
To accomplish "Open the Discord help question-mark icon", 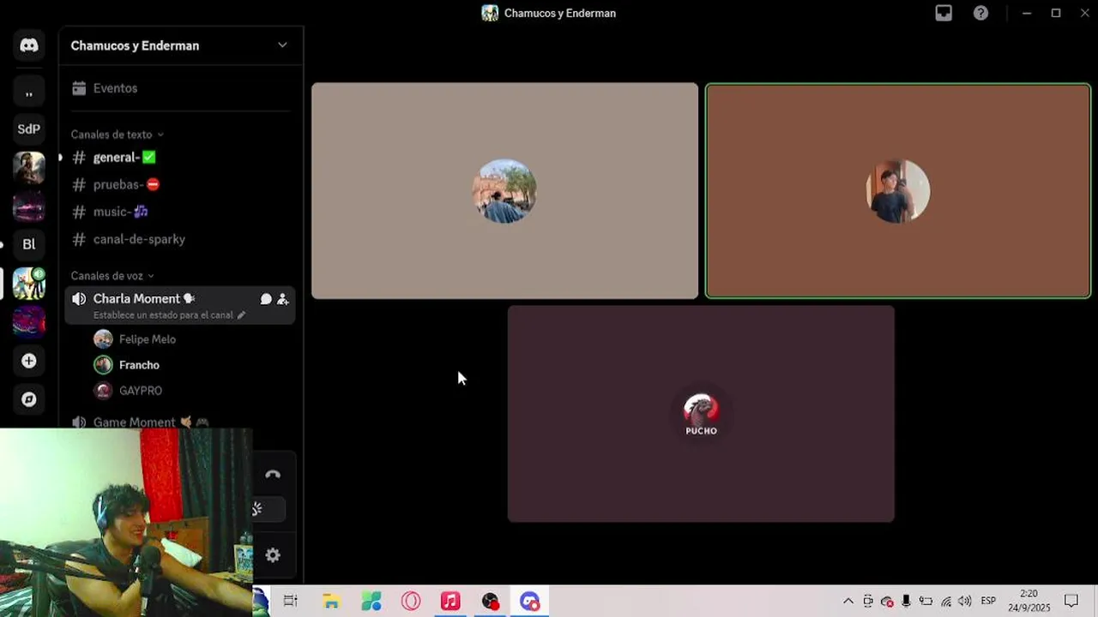I will [980, 13].
